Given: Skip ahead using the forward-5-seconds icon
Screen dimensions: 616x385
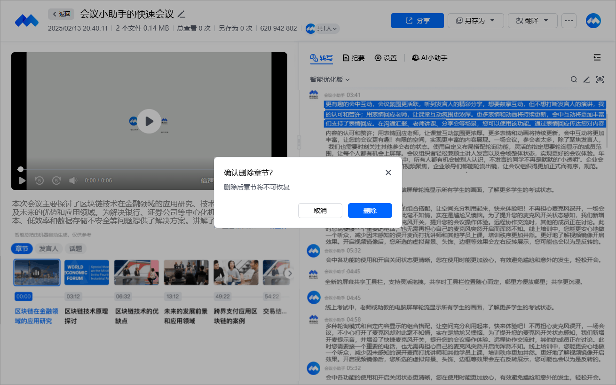Looking at the screenshot, I should tap(56, 181).
